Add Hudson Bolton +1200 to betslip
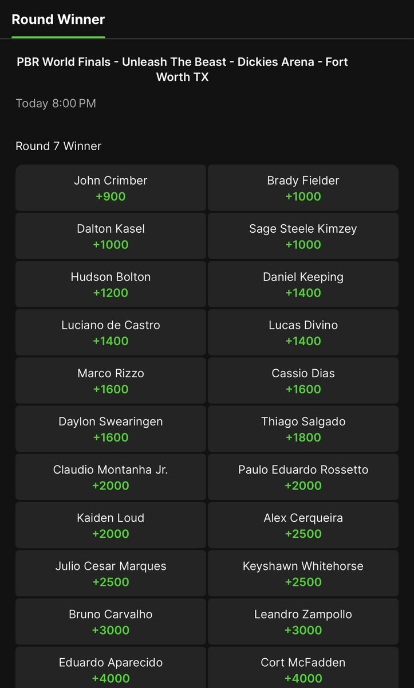Viewport: 414px width, 688px height. click(x=111, y=284)
